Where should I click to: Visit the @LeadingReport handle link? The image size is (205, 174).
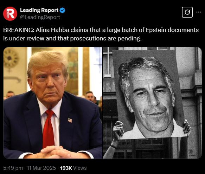click(40, 17)
